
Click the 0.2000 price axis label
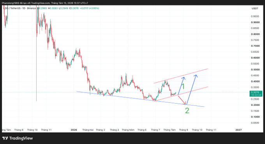click(255, 105)
